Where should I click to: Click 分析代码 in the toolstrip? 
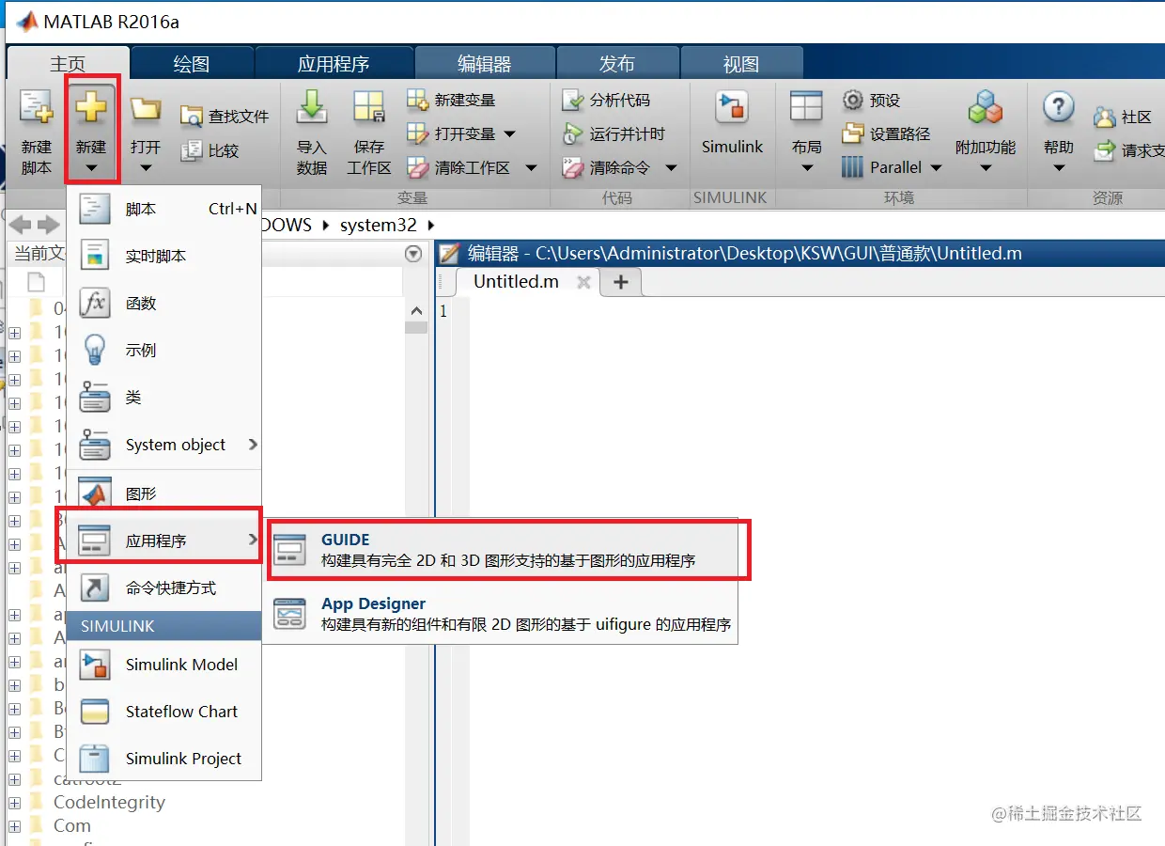coord(606,100)
